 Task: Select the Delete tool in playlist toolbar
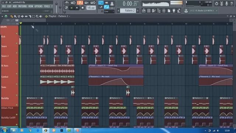click(x=19, y=16)
